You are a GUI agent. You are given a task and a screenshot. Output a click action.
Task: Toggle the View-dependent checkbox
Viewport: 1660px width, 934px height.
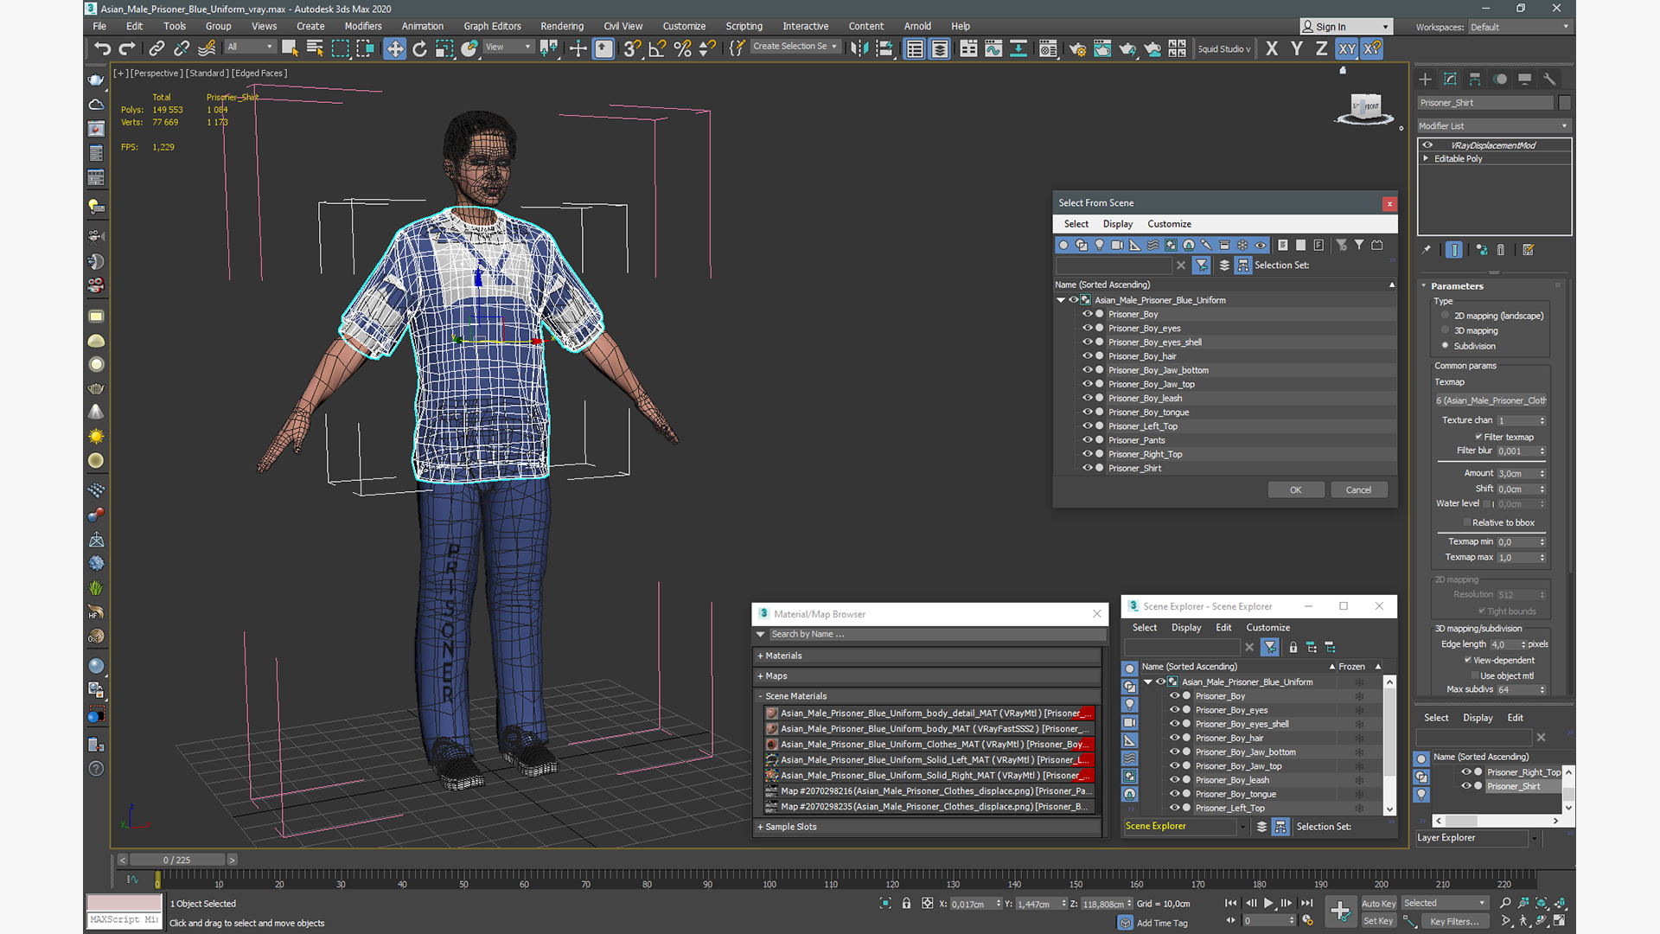(x=1468, y=660)
